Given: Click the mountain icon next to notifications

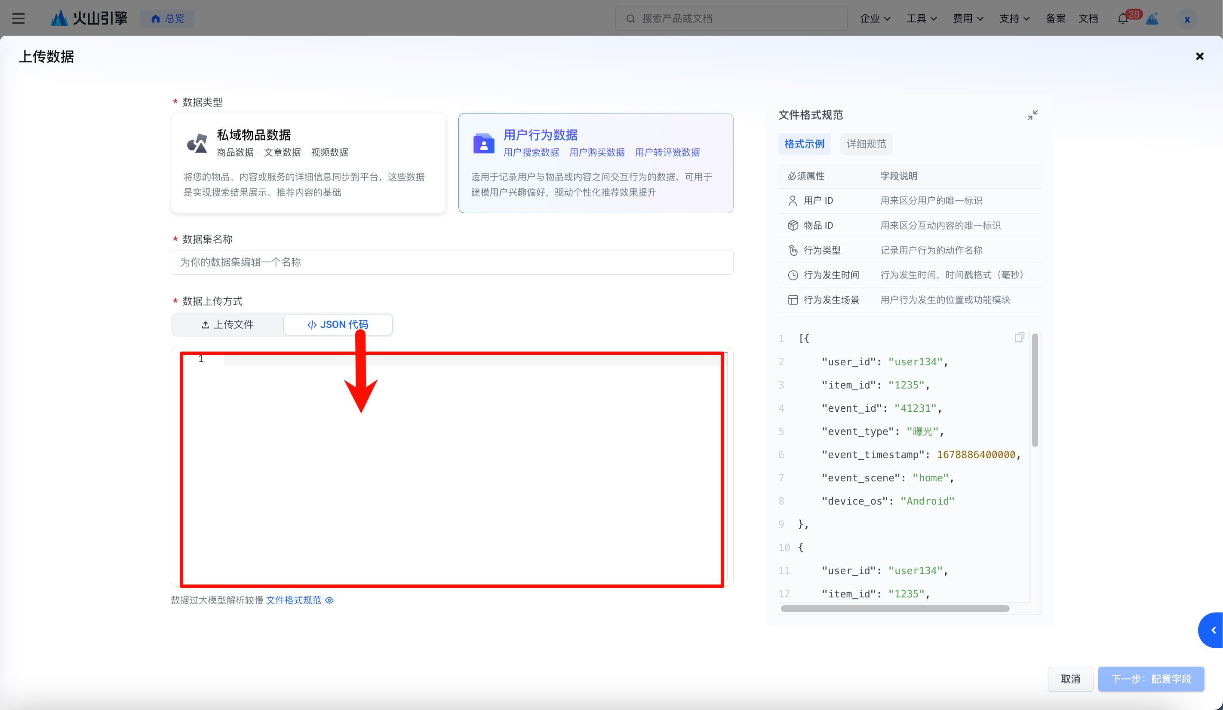Looking at the screenshot, I should point(1152,18).
